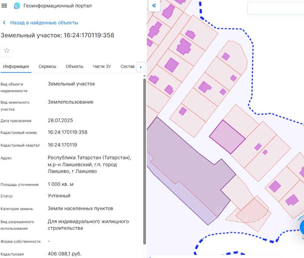This screenshot has height=258, width=304.
Task: Go back to found objects link
Action: coord(44,23)
